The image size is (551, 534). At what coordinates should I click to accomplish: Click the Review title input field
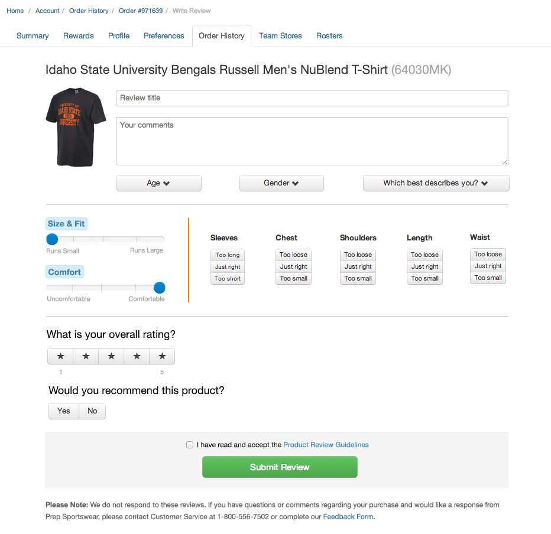[312, 98]
